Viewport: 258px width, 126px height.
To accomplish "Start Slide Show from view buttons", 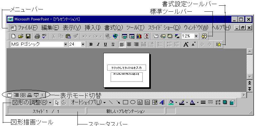I will point(36,95).
